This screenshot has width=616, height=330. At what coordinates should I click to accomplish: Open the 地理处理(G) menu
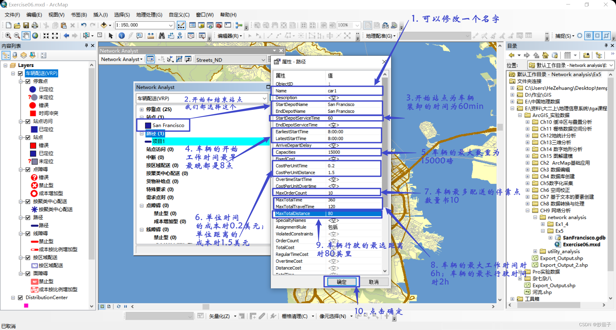(x=150, y=15)
